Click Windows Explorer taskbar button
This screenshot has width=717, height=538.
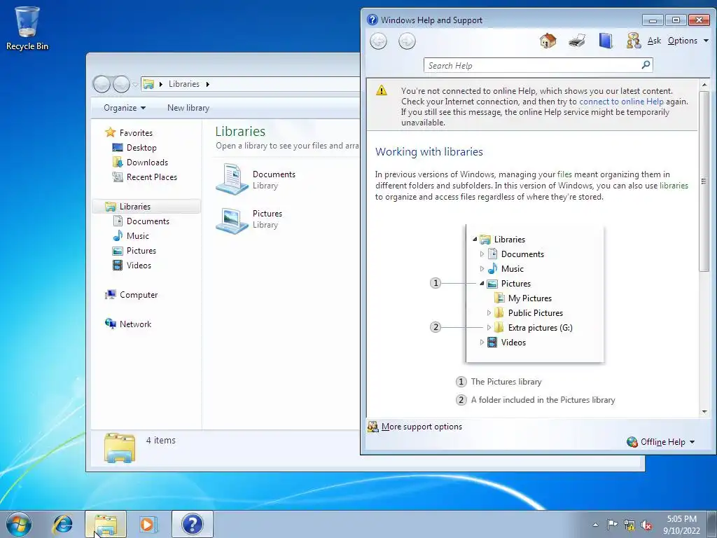(106, 524)
